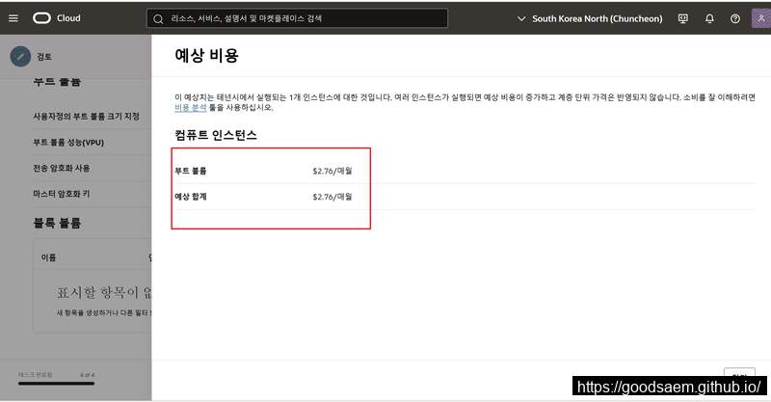Click 전송 암호화 사용 row
771x402 pixels.
(x=62, y=169)
